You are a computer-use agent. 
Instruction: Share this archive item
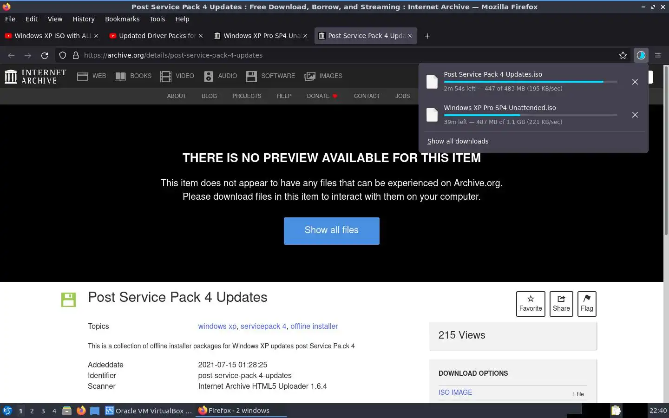[x=561, y=304]
